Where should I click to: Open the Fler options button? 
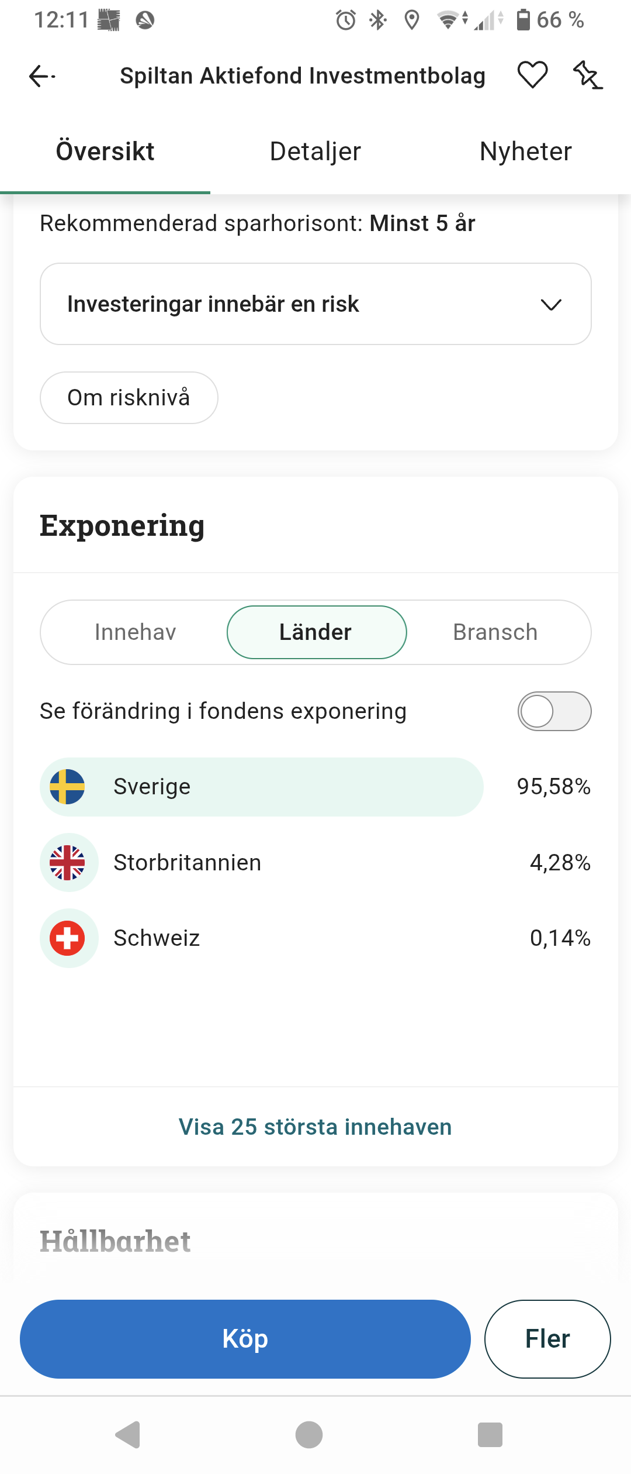(547, 1339)
